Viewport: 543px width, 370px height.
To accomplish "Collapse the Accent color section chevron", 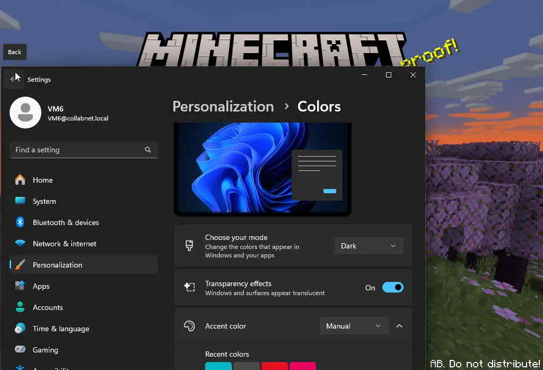I will [399, 326].
